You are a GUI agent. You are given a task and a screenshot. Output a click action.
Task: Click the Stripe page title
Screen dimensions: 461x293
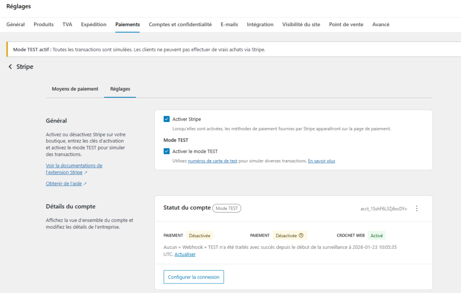[x=25, y=67]
